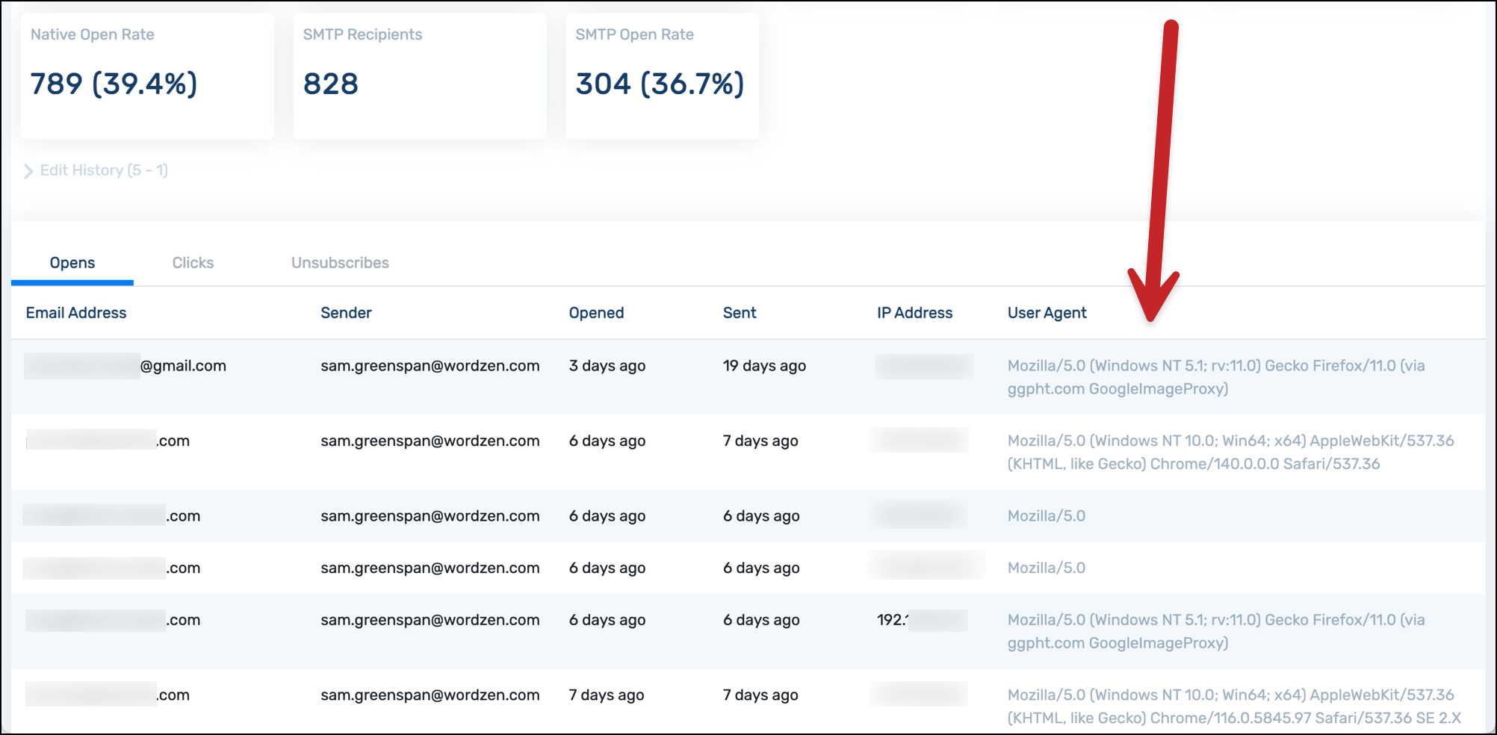Screen dimensions: 1497x735
Task: Click the Chrome/140.0.0.0 user agent text
Action: pos(1230,453)
